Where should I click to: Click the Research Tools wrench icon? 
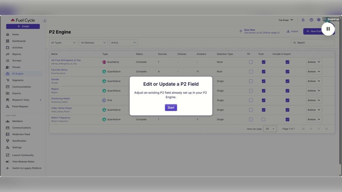[8, 100]
